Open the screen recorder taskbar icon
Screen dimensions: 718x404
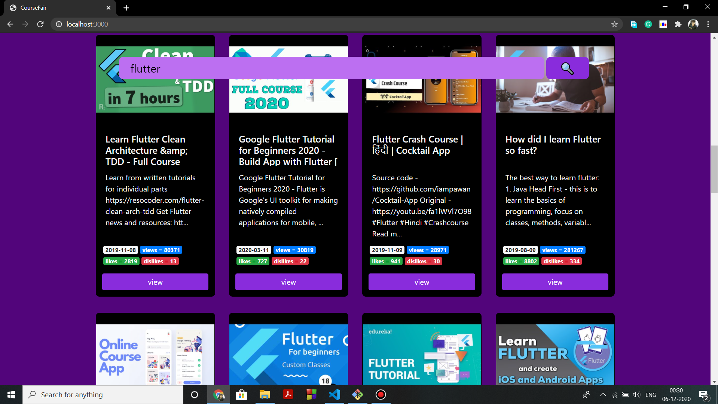click(381, 395)
